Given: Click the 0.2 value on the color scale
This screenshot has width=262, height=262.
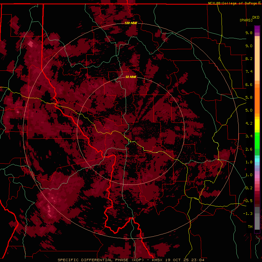Looking at the screenshot, I should coord(249,188).
